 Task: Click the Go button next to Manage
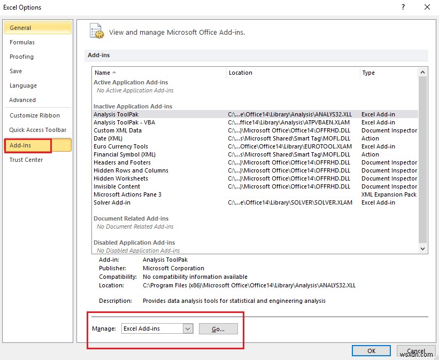(218, 328)
